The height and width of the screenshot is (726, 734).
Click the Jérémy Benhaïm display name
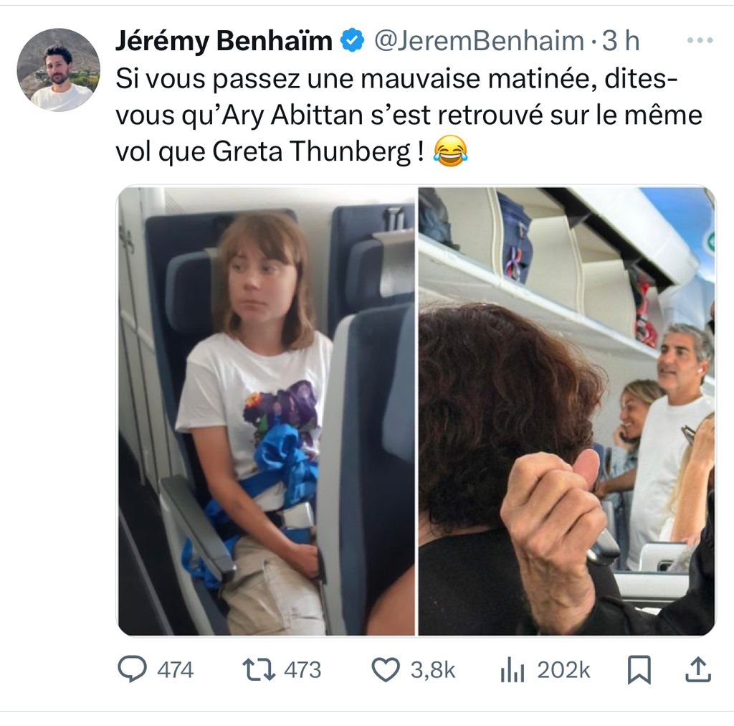coord(224,41)
